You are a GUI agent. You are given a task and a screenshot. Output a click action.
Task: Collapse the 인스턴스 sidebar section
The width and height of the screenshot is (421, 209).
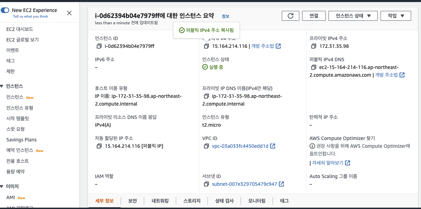[x=2, y=86]
